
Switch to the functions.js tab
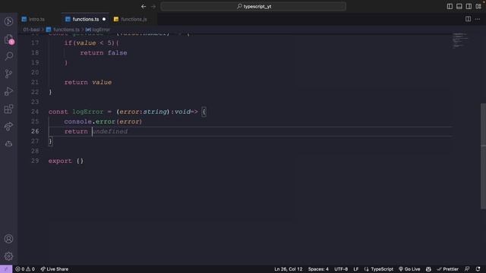(x=134, y=19)
